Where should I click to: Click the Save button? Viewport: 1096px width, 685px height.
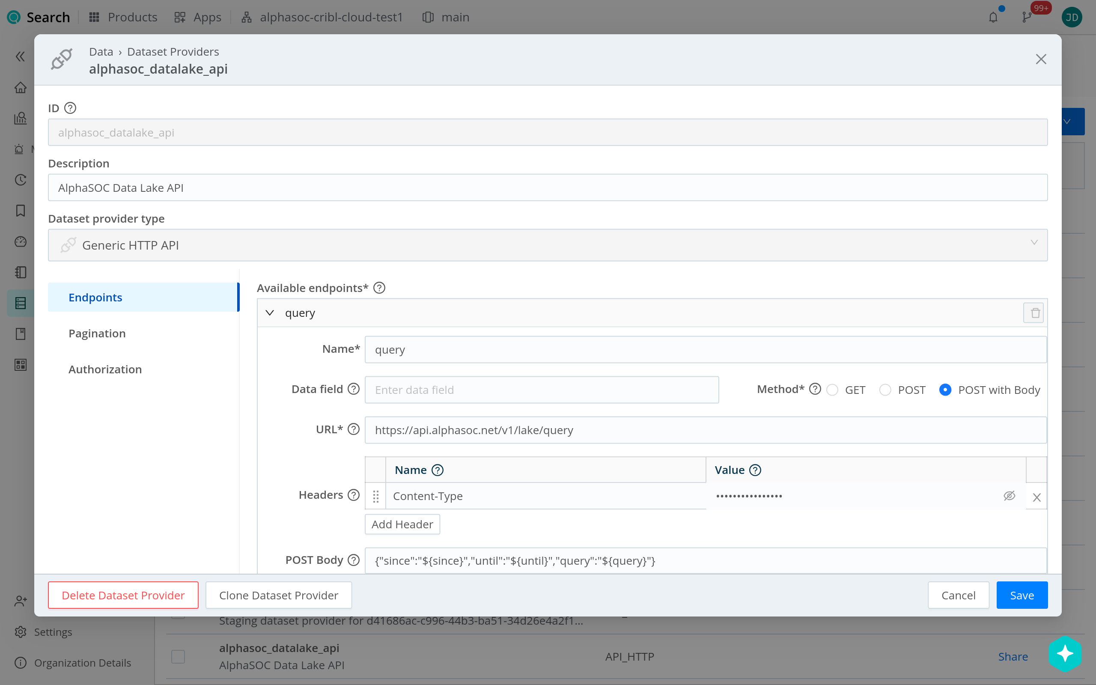pos(1022,595)
